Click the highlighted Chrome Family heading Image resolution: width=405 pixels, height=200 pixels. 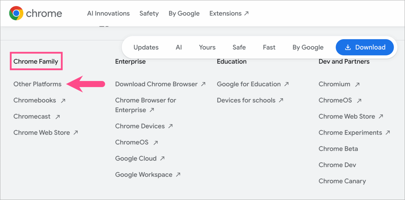[x=36, y=61]
